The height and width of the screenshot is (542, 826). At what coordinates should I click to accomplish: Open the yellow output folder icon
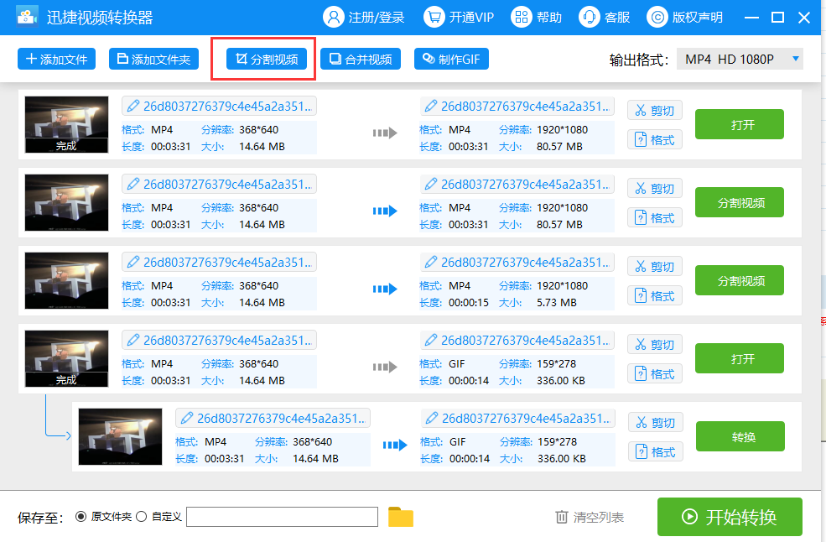(401, 517)
